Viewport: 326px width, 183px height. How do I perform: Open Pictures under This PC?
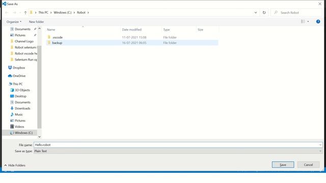[x=20, y=120]
